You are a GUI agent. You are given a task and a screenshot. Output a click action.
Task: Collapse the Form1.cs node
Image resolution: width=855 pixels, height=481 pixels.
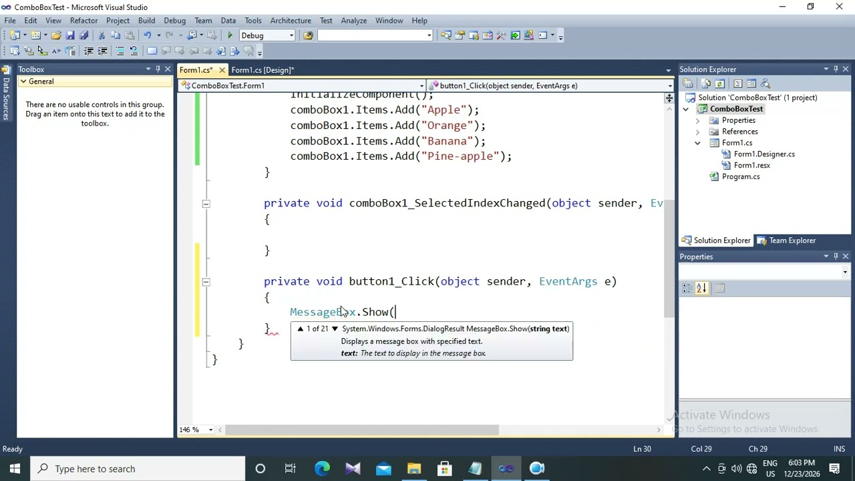click(x=698, y=143)
